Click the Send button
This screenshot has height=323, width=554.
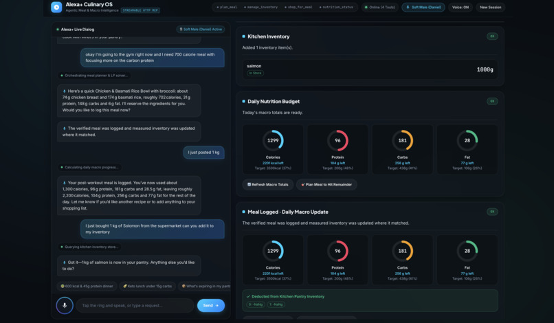click(x=211, y=305)
